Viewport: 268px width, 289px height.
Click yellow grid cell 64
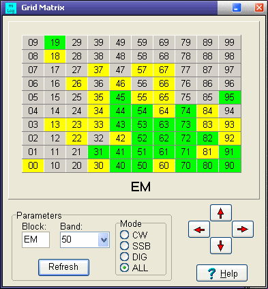click(x=164, y=111)
